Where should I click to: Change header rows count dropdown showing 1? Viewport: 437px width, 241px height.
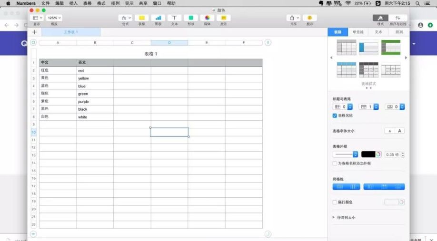point(369,107)
